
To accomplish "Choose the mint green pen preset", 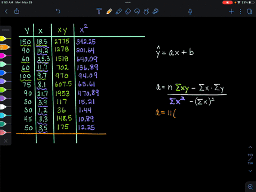I will click(5, 64).
